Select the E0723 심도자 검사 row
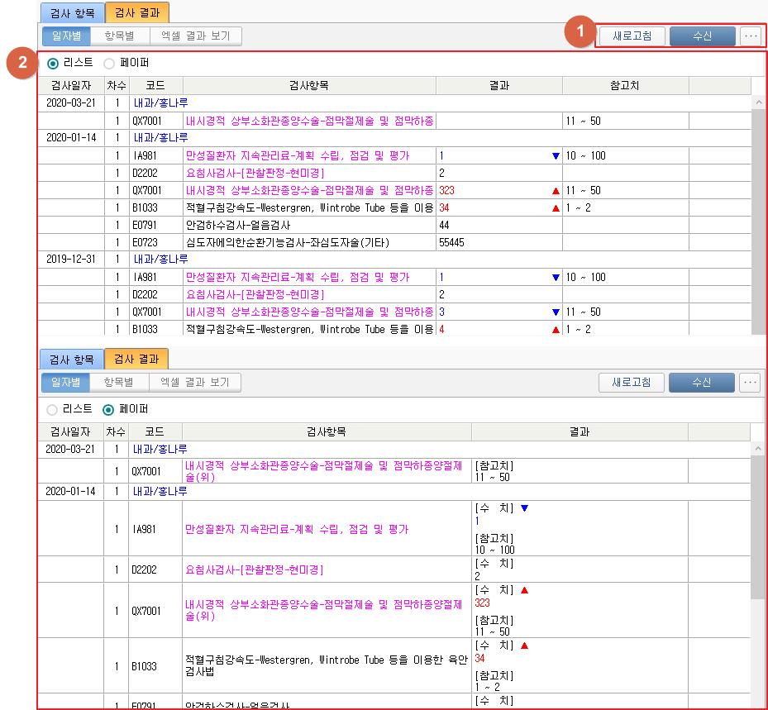 pos(285,242)
